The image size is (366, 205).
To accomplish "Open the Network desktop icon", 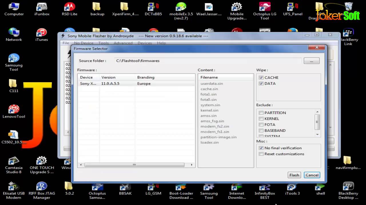I will point(14,35).
